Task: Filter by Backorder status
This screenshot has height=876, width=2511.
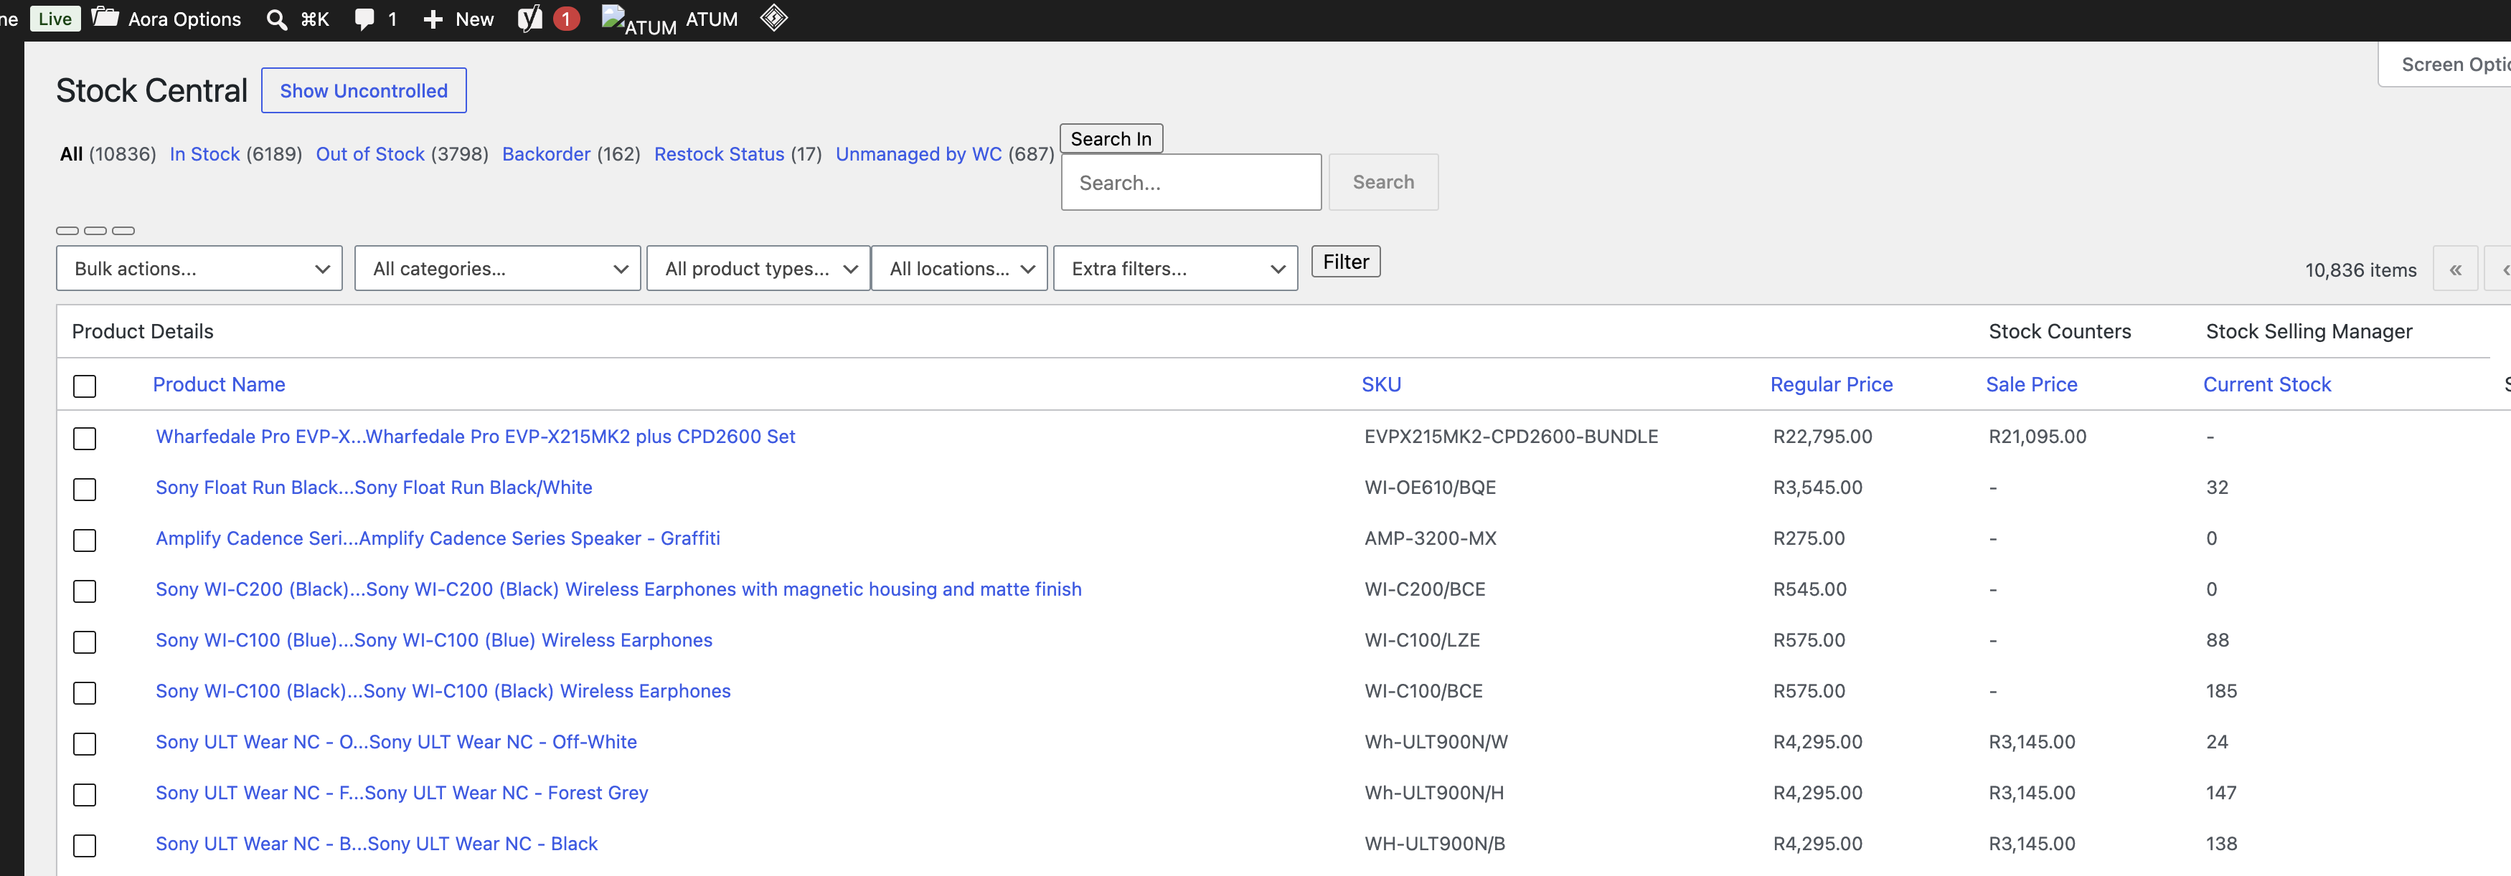Action: point(546,154)
